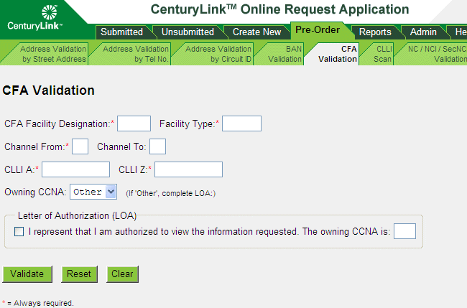Viewport: 467px width, 308px height.
Task: Open the CLLI Scan subtab
Action: coord(384,54)
